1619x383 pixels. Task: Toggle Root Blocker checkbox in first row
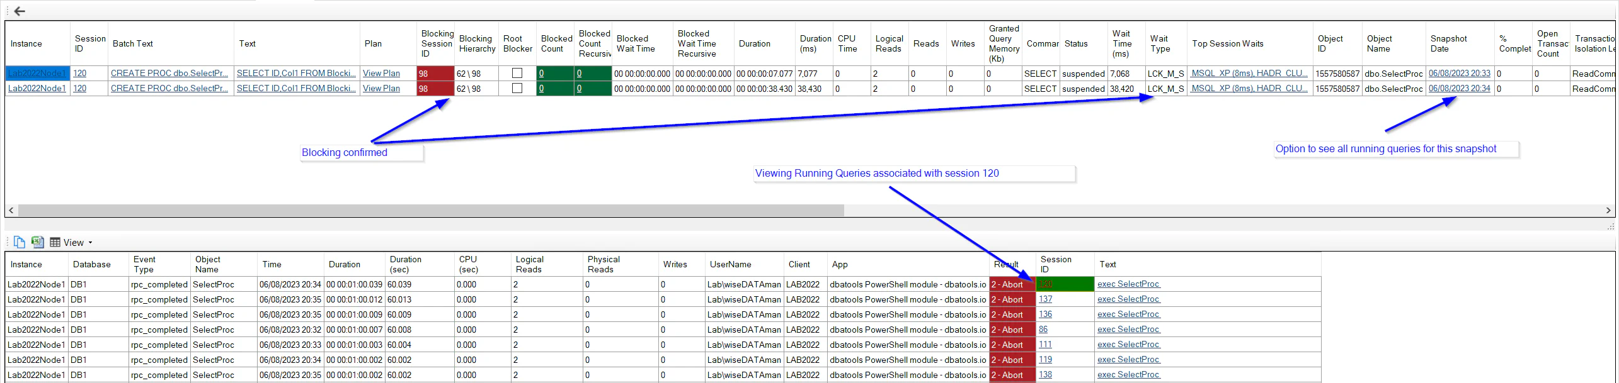[x=517, y=74]
